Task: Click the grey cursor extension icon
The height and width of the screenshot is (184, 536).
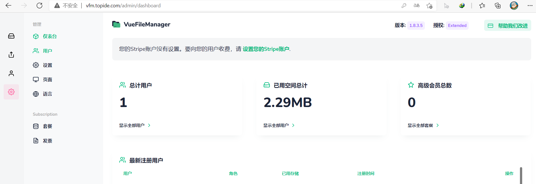Action: (446, 6)
